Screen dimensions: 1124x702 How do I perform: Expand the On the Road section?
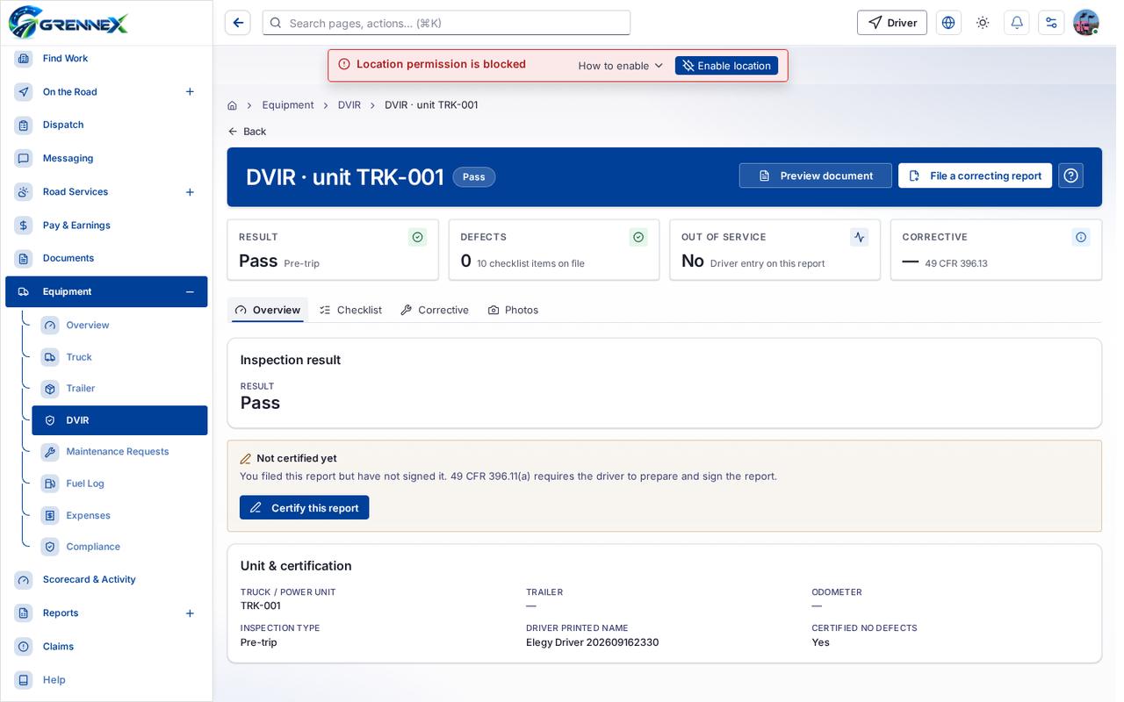coord(190,92)
